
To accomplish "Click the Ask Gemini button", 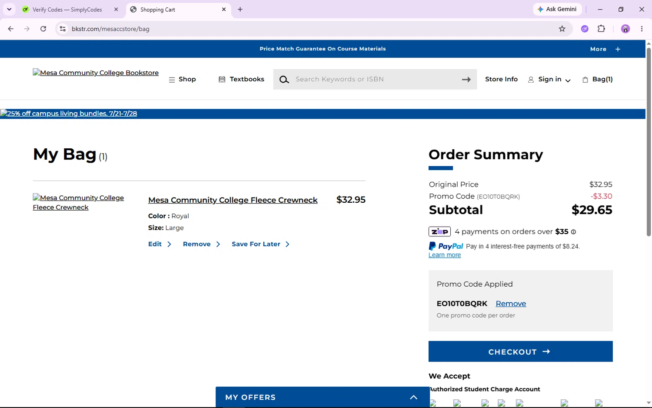I will [557, 9].
